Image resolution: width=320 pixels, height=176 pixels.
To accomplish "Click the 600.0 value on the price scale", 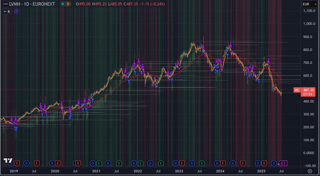I will tap(307, 76).
